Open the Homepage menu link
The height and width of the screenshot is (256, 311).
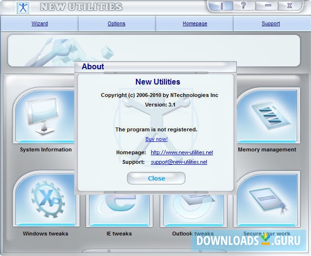195,23
